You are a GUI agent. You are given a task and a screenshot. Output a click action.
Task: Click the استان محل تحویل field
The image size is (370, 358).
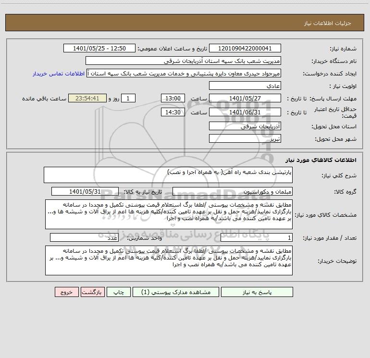[245, 126]
